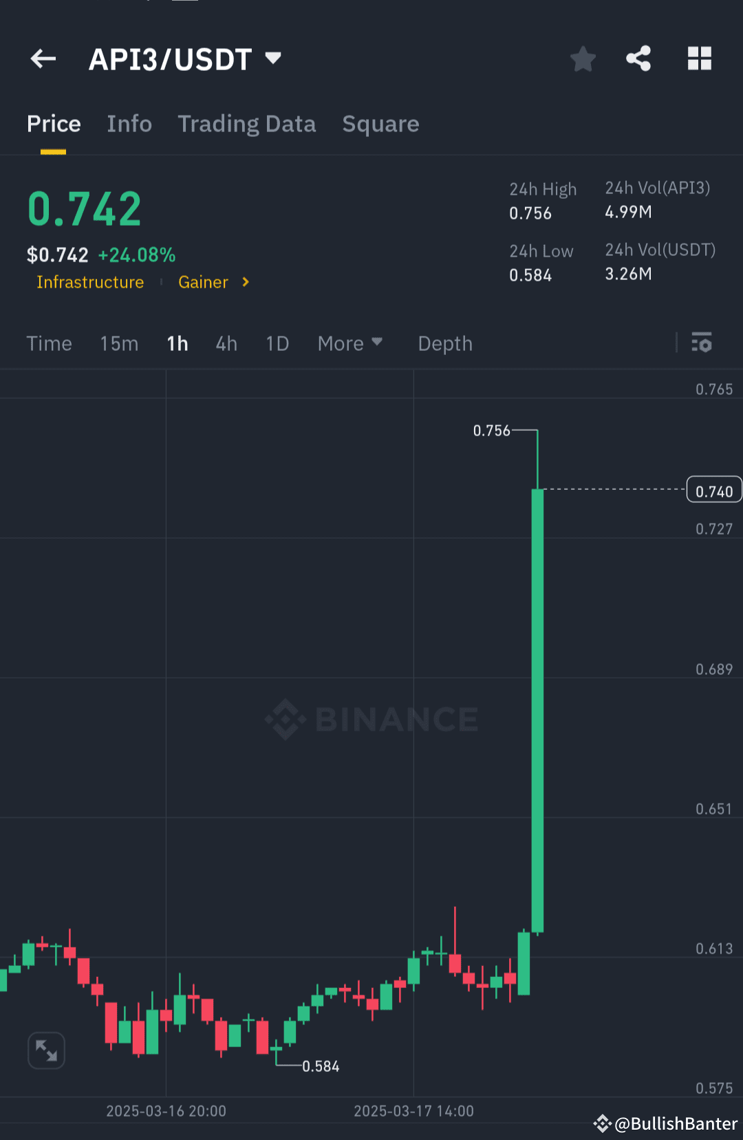Tap the 0.740 current price label
The width and height of the screenshot is (743, 1140).
(x=714, y=489)
